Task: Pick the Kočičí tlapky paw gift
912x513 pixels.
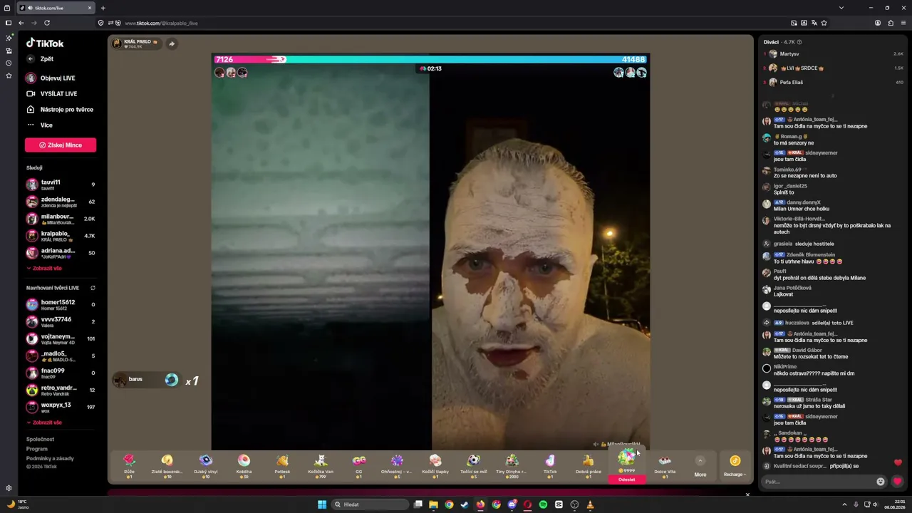Action: [x=435, y=465]
